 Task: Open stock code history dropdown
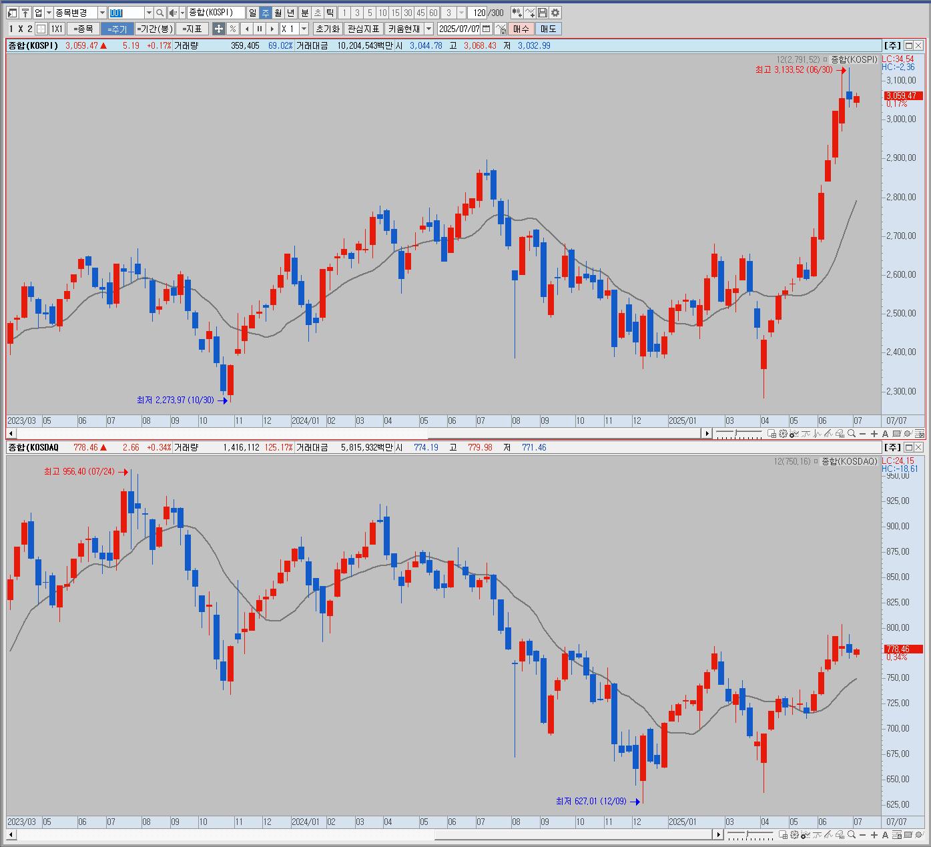coord(149,13)
